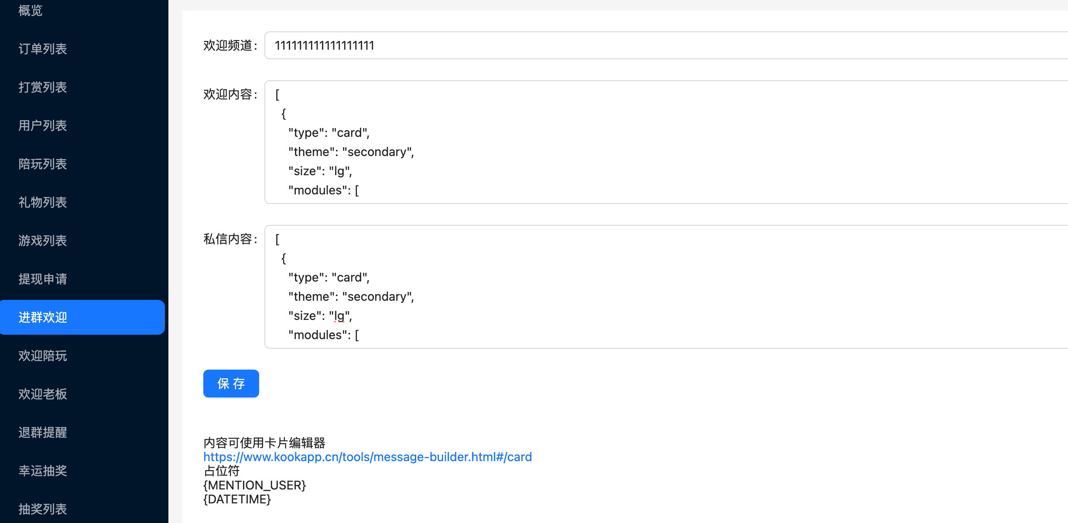Click the active 进群欢迎 menu item
This screenshot has height=523, width=1068.
(x=43, y=317)
